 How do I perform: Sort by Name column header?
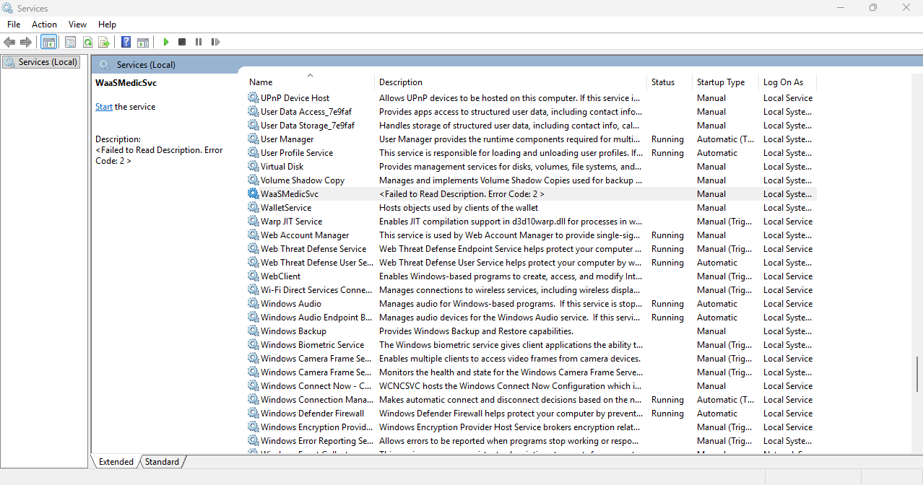(x=310, y=82)
